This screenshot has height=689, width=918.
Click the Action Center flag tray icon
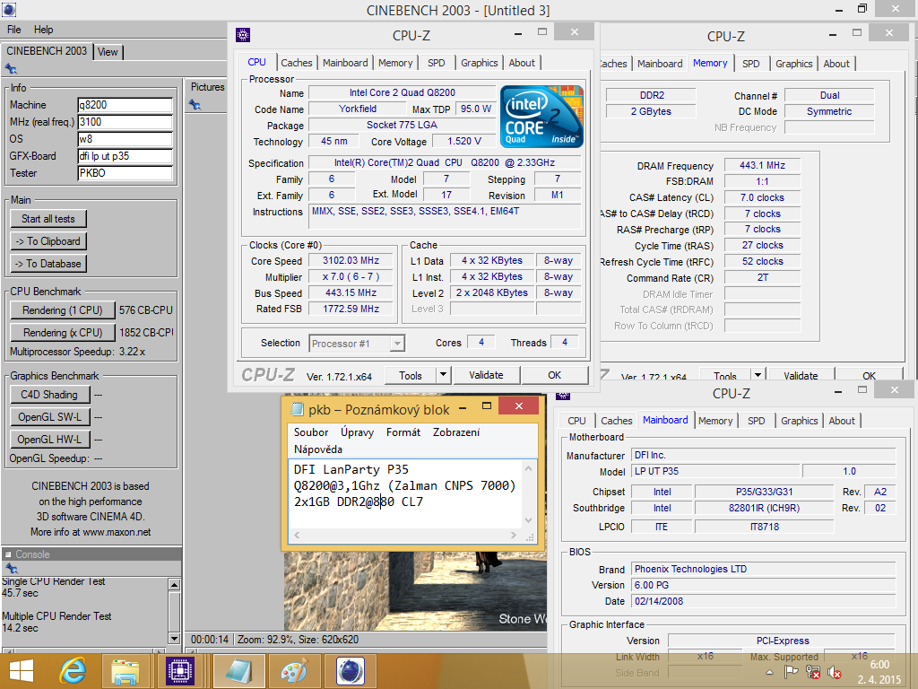pyautogui.click(x=791, y=673)
